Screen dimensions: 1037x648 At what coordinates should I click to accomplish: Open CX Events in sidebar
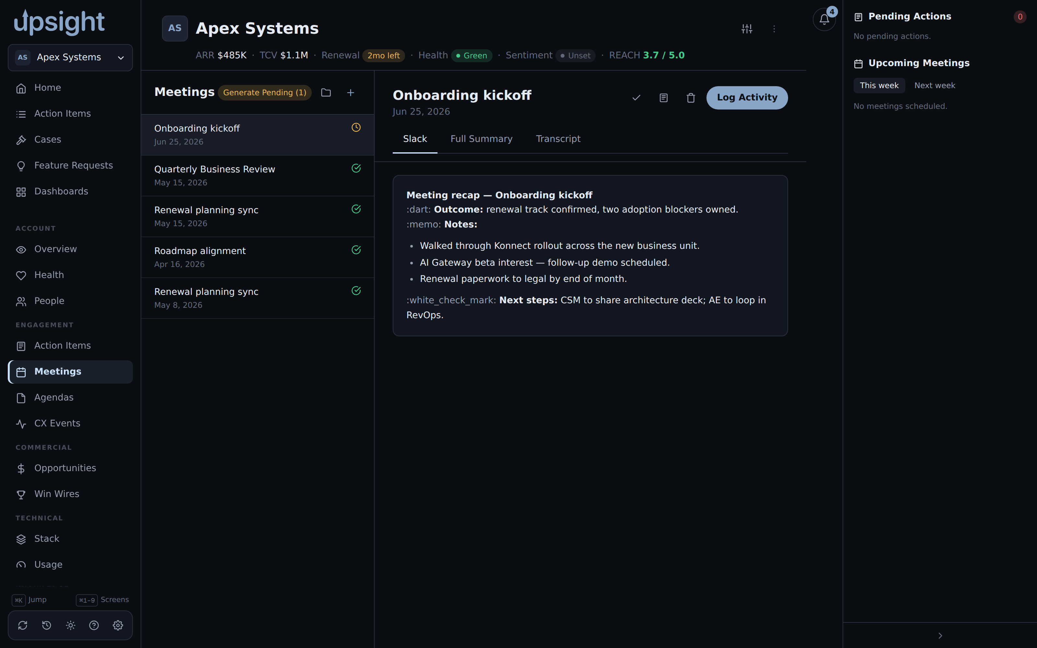click(70, 423)
